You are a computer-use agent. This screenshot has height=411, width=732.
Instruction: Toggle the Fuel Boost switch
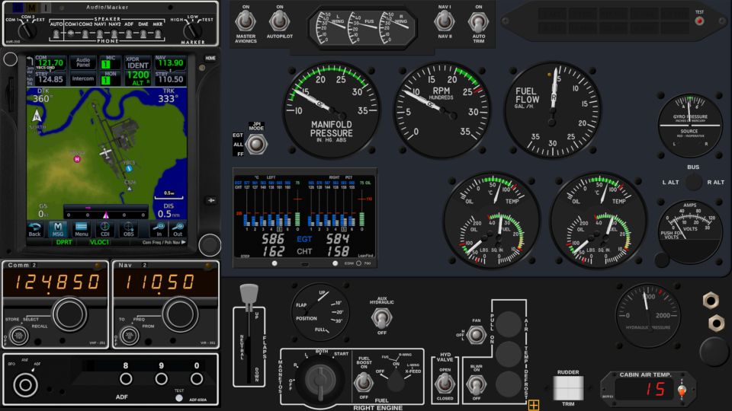click(x=363, y=382)
